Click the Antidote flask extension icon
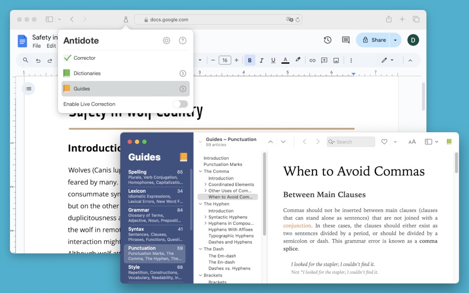This screenshot has width=469, height=293. 125,19
